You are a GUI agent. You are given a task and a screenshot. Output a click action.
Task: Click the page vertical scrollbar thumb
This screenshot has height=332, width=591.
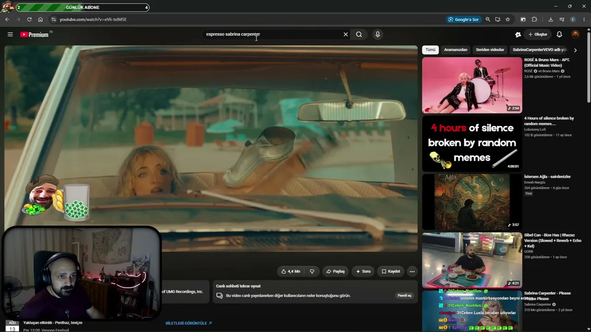588,67
